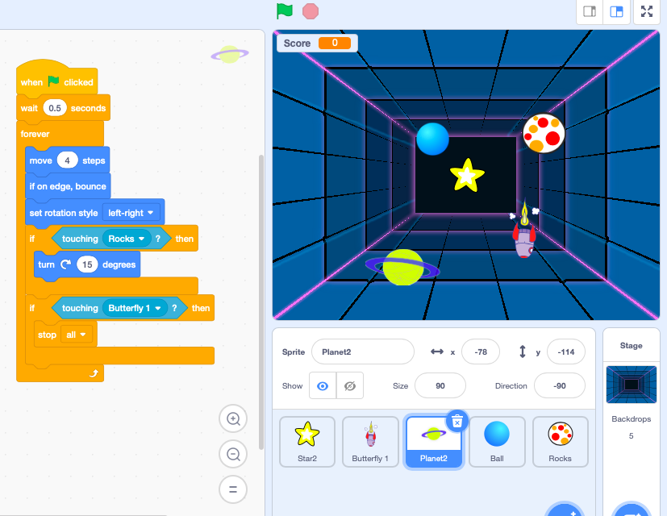This screenshot has width=667, height=516.
Task: Zoom out of the code area
Action: 233,454
